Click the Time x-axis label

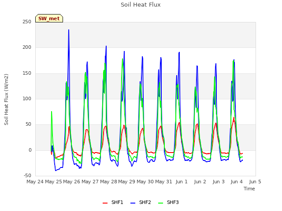(249, 189)
